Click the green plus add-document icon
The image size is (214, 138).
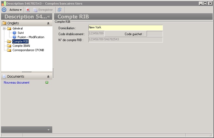(x=47, y=82)
